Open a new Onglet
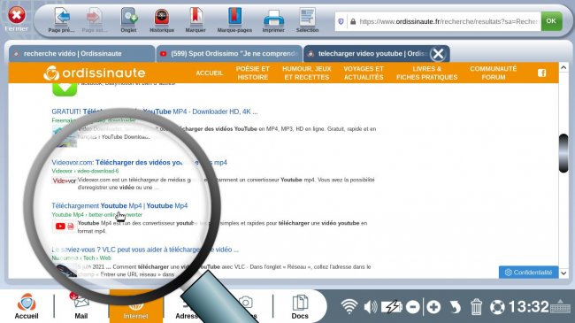 (x=129, y=17)
